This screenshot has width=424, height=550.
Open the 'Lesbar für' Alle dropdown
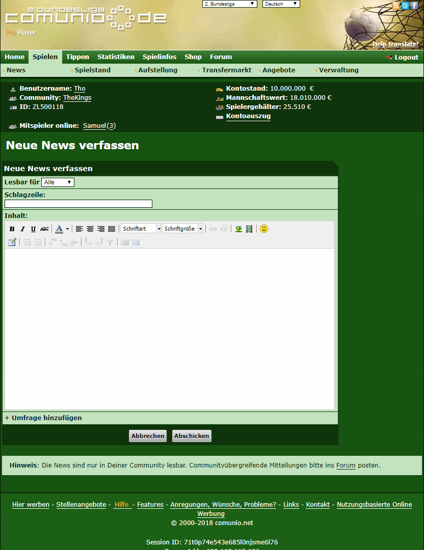58,182
